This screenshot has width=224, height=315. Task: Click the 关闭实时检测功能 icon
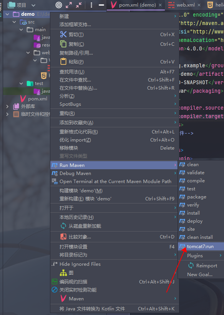55,290
